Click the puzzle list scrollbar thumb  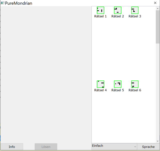[x=158, y=27]
